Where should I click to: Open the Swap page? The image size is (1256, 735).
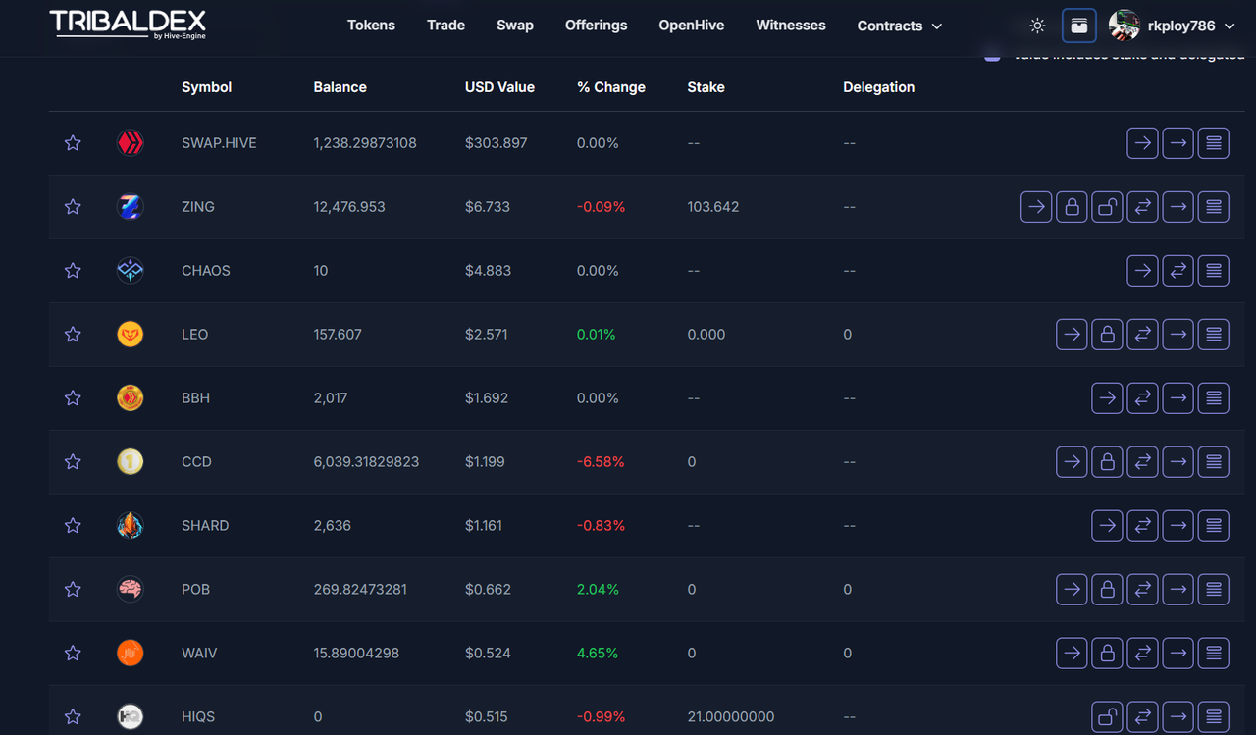(x=515, y=26)
